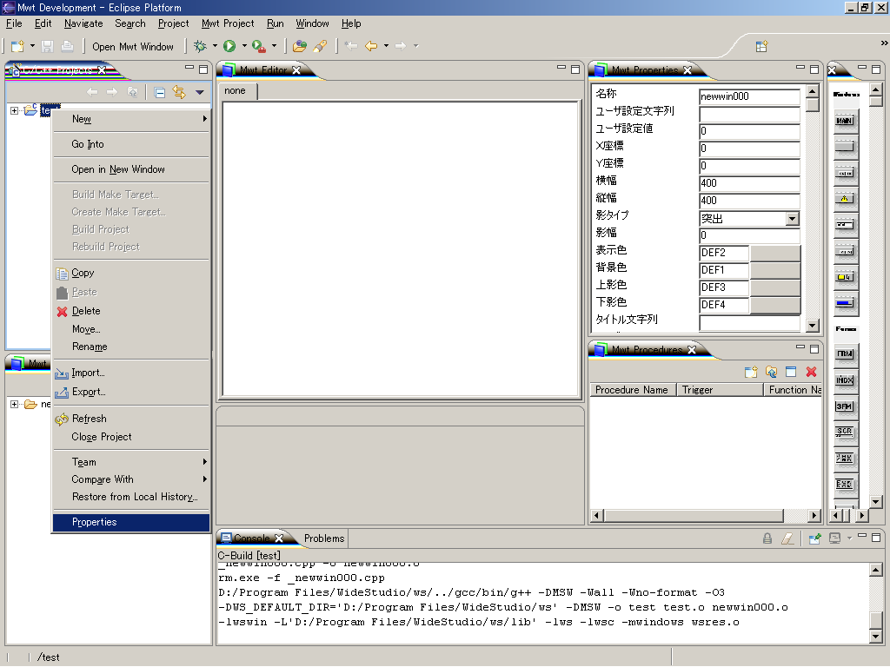
Task: Click the SCR form palette icon
Action: coord(845,432)
